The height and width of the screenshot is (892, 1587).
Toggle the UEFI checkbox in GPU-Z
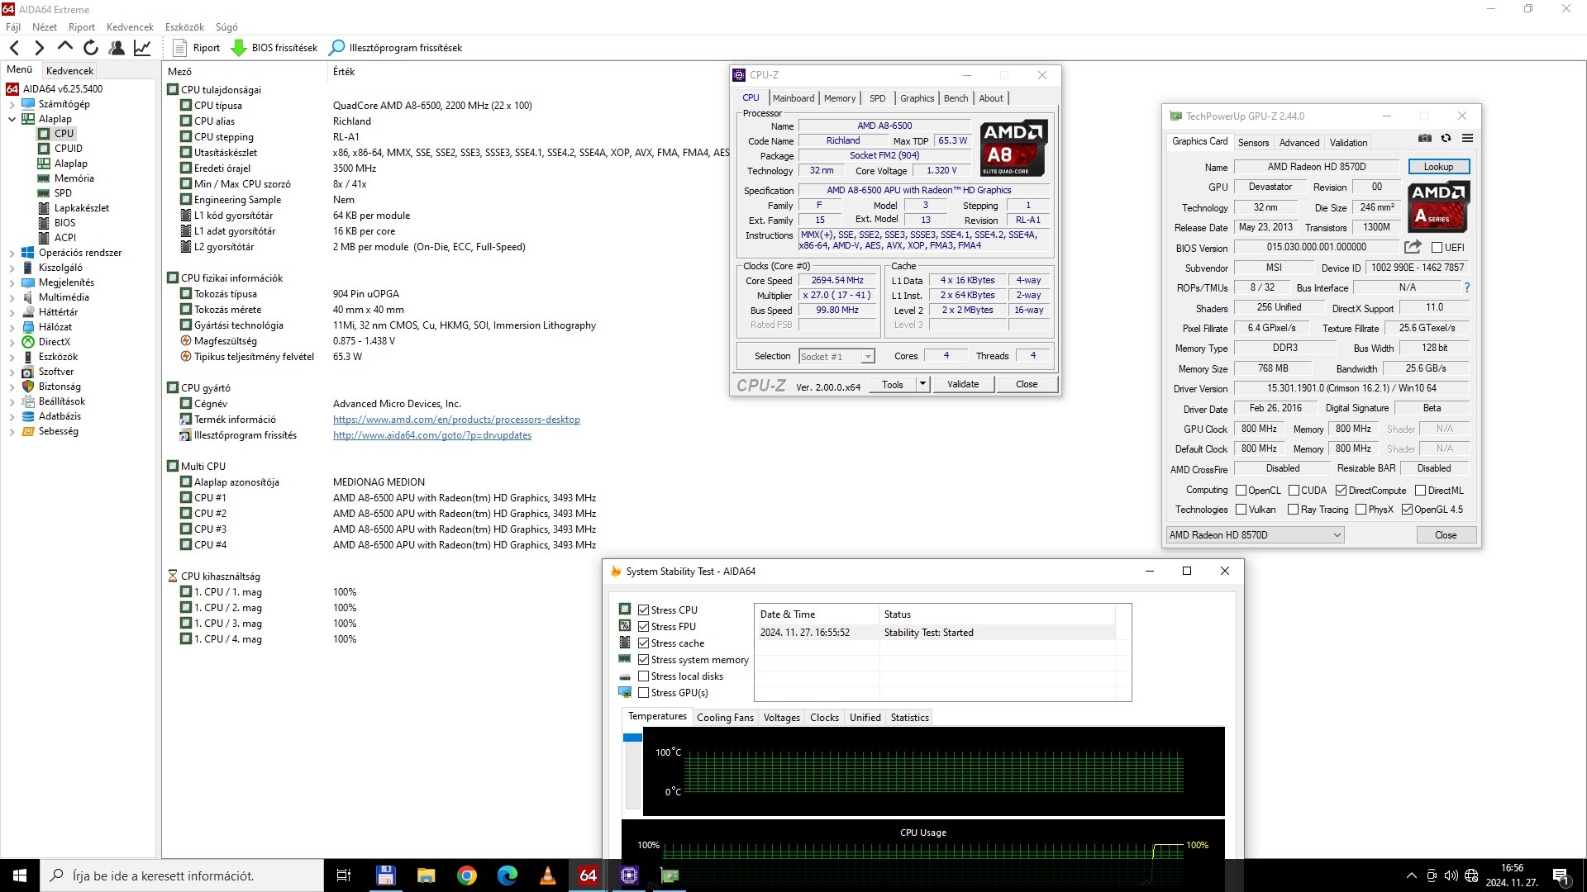[x=1437, y=248]
